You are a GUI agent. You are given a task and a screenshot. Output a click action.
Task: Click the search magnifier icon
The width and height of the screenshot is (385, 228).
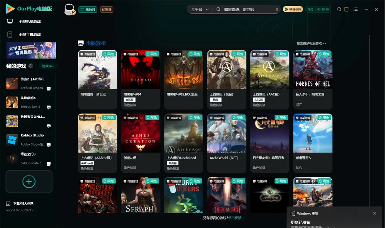218,9
